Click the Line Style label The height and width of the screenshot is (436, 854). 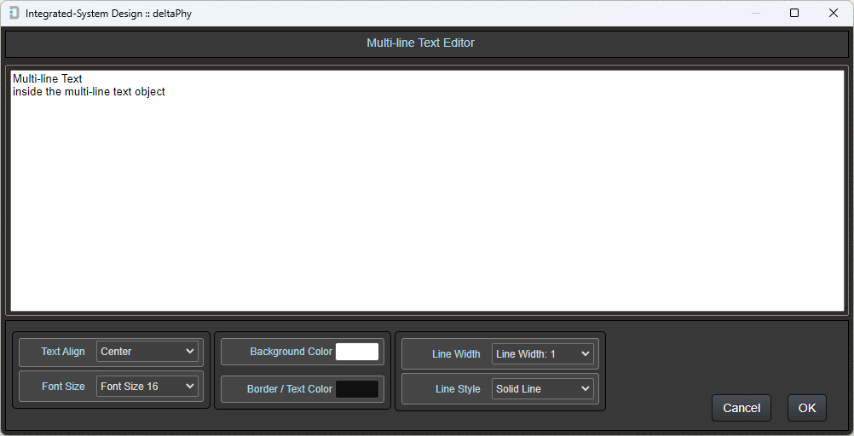(458, 389)
